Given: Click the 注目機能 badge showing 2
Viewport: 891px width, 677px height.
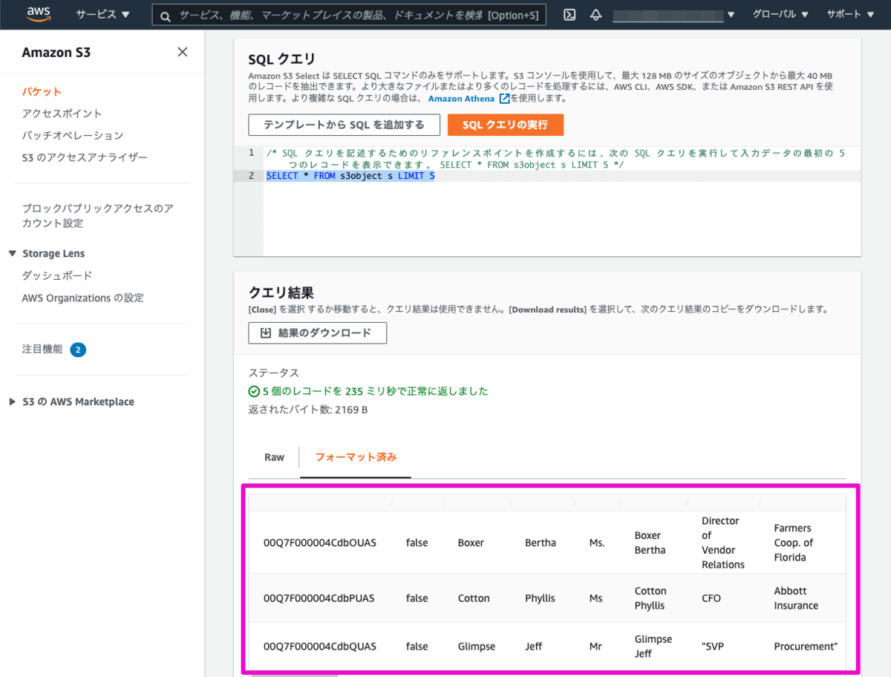Looking at the screenshot, I should (x=78, y=350).
